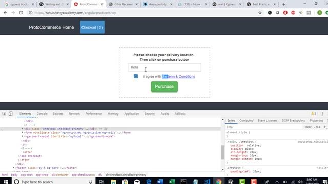Open the DOM Breakpoints tab
Viewport: 328px width, 184px height.
pyautogui.click(x=293, y=121)
